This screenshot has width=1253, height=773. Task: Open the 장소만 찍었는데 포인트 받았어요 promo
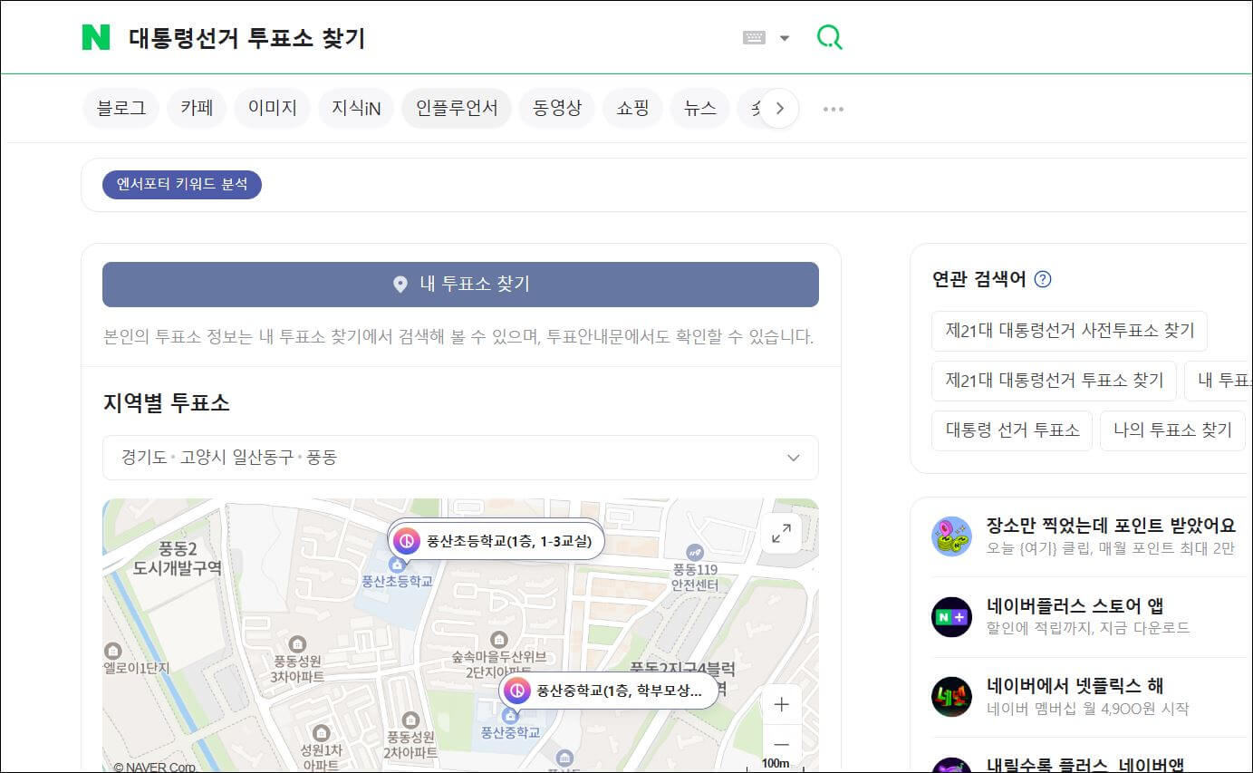tap(1110, 526)
